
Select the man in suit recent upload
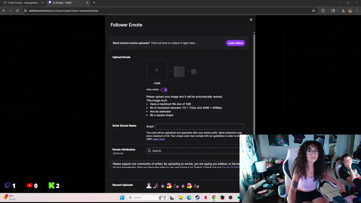[156, 186]
